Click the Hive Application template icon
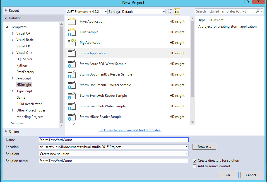This screenshot has height=182, width=267. (x=72, y=21)
